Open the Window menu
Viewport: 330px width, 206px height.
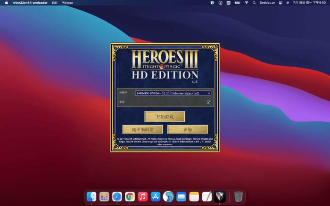click(x=67, y=2)
